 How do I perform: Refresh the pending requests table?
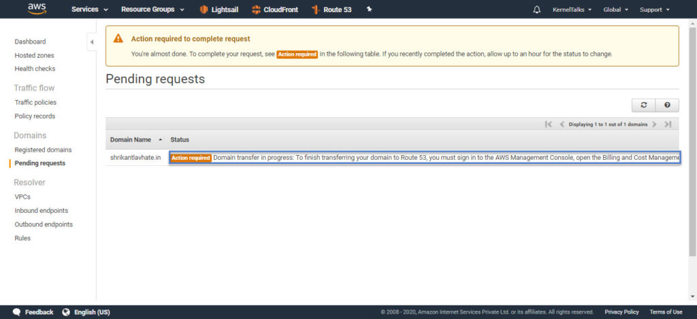(x=644, y=105)
